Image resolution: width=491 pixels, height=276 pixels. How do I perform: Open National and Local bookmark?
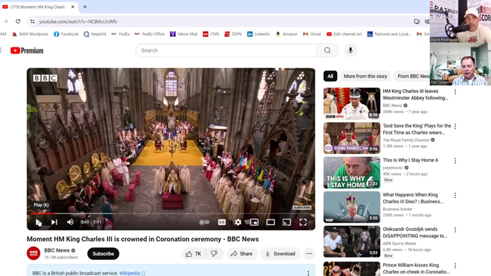[x=389, y=34]
